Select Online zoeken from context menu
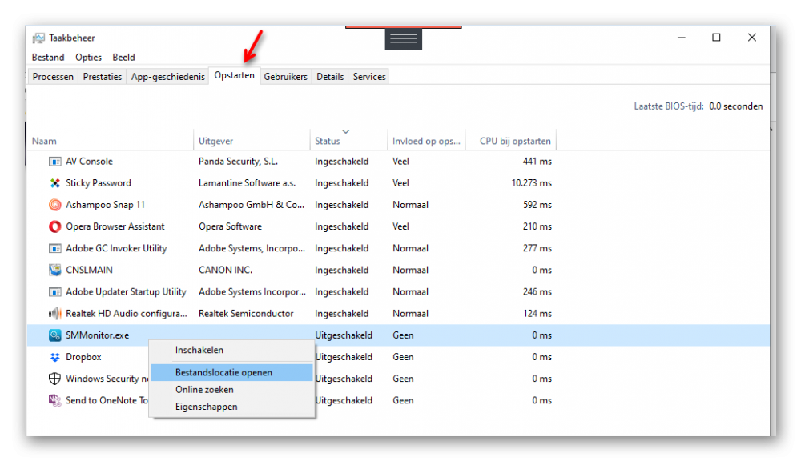The width and height of the screenshot is (801, 461). [x=204, y=390]
